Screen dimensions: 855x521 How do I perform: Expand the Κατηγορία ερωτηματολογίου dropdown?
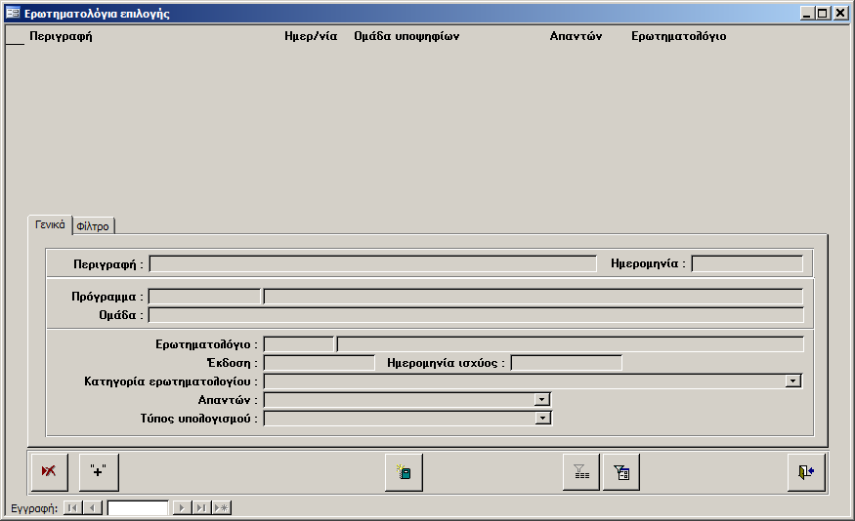[x=793, y=381]
